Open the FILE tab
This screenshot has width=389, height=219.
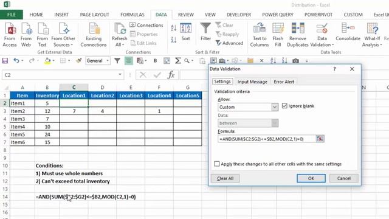pos(12,15)
